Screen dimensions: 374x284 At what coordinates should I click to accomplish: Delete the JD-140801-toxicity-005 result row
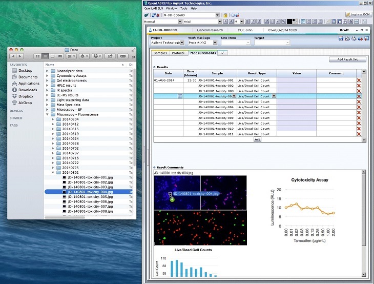(359, 102)
